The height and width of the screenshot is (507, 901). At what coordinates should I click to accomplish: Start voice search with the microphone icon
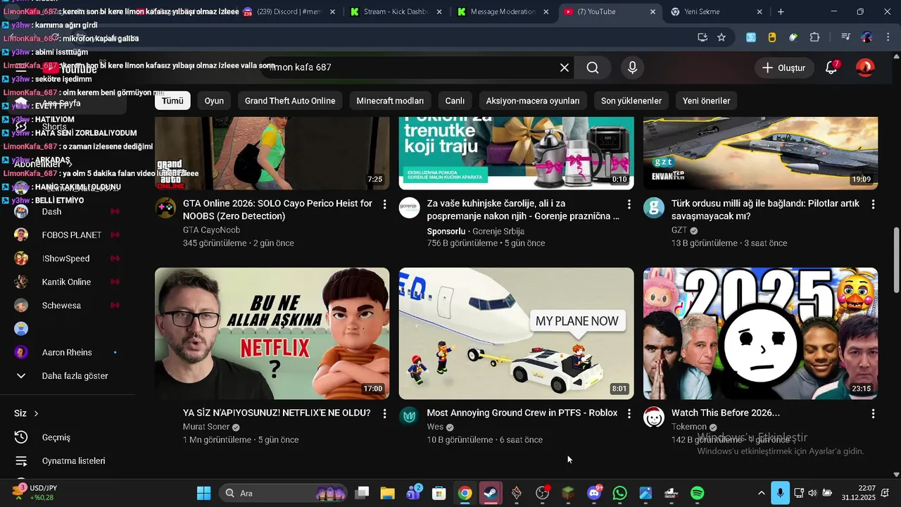(x=632, y=68)
